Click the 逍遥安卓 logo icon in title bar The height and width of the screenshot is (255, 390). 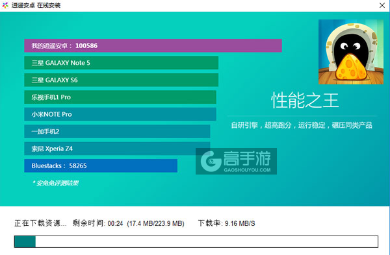tap(5, 5)
